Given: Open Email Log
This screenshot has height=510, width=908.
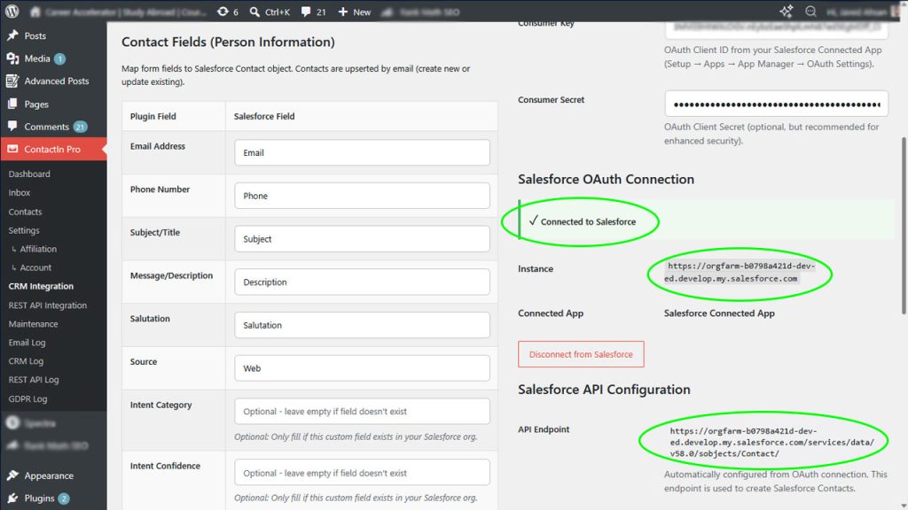Looking at the screenshot, I should pyautogui.click(x=27, y=343).
